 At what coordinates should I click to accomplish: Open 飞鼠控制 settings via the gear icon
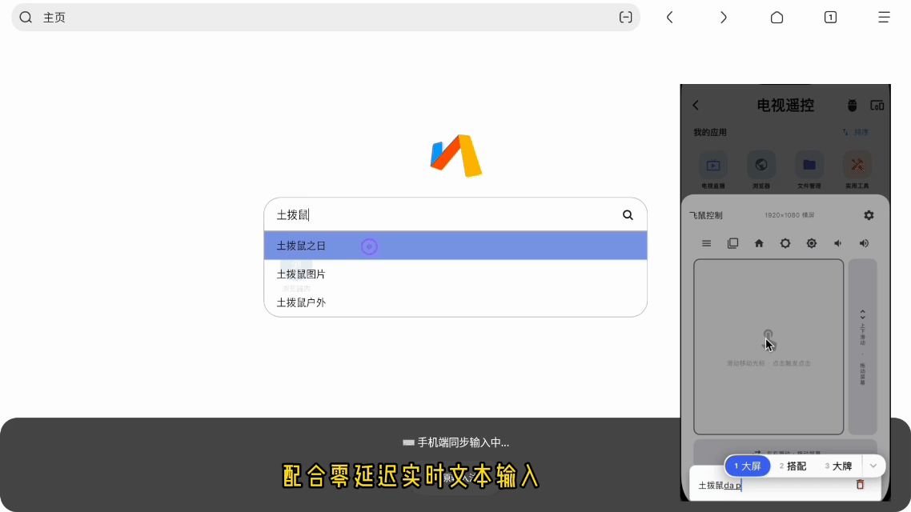coord(868,214)
